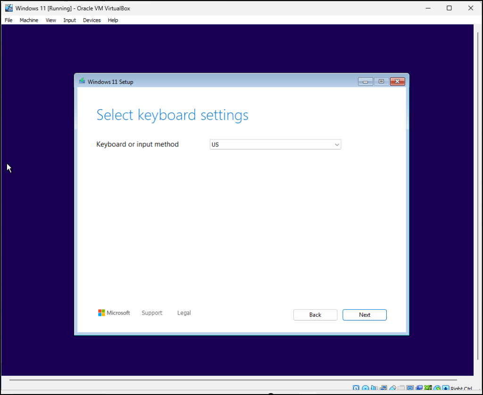Click the horizontal scrollbar below the VM display

(x=233, y=380)
